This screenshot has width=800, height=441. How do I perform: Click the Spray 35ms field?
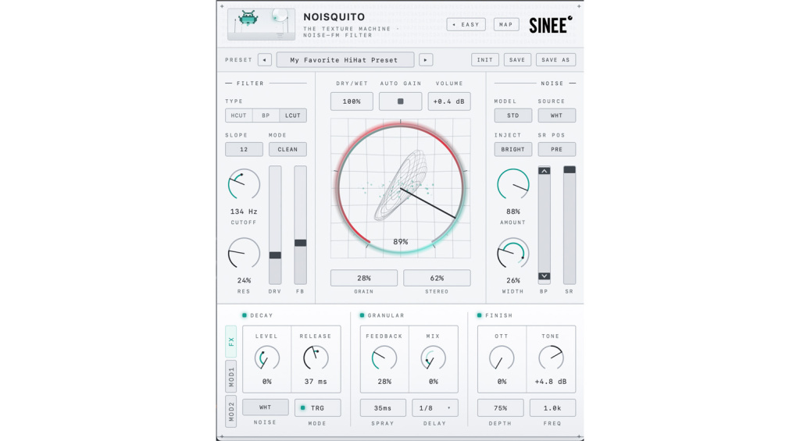pyautogui.click(x=383, y=408)
